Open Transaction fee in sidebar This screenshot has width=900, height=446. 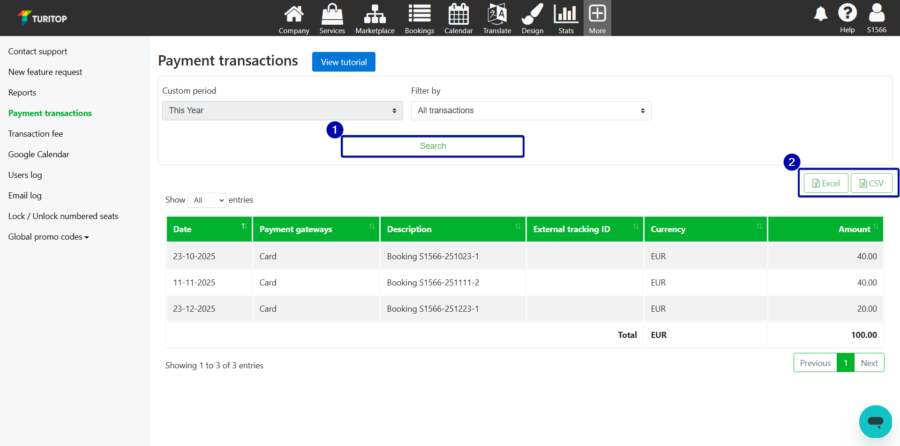click(36, 134)
